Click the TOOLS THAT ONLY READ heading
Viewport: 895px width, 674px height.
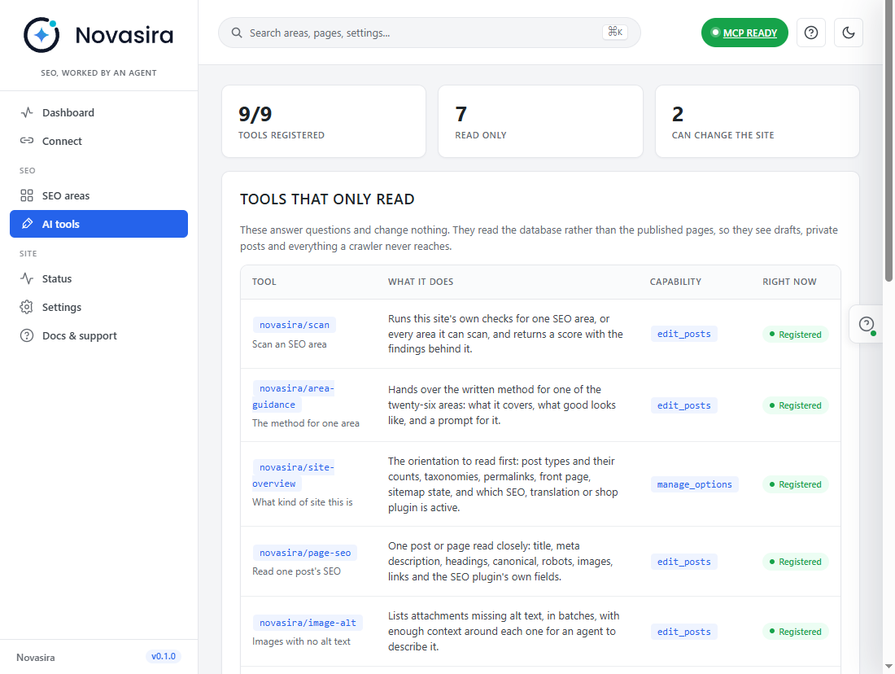point(327,199)
